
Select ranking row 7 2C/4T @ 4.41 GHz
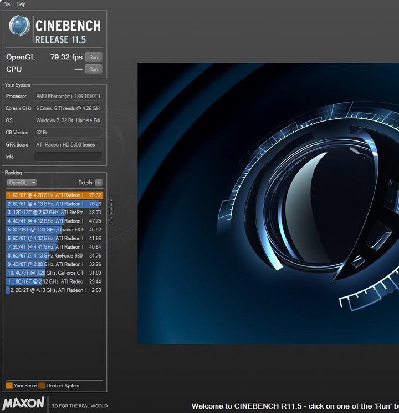pos(54,247)
